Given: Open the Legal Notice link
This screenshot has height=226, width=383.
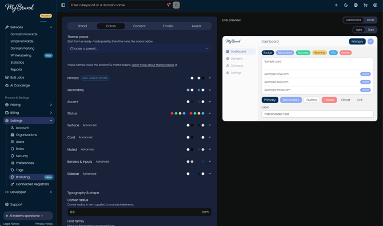Looking at the screenshot, I should coord(11,224).
